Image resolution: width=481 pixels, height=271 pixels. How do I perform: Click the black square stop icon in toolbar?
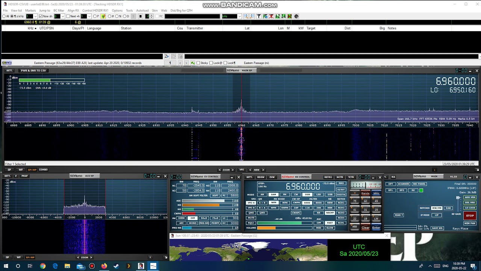[140, 16]
